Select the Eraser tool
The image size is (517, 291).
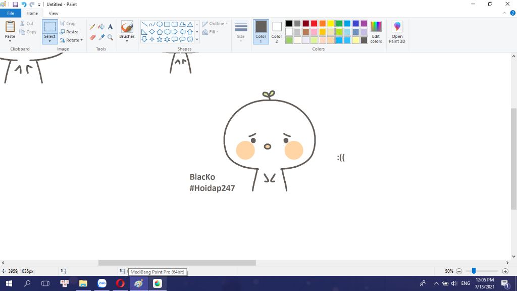coord(92,37)
